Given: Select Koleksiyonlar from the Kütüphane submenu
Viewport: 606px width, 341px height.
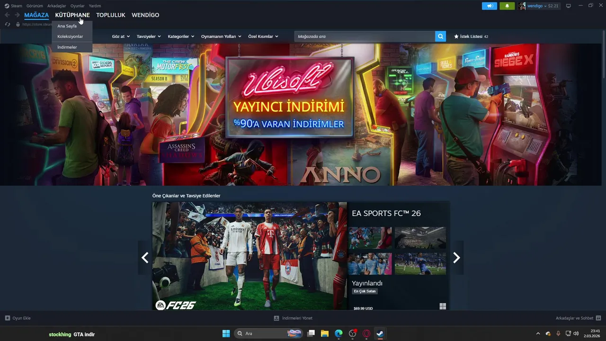Looking at the screenshot, I should tap(72, 36).
